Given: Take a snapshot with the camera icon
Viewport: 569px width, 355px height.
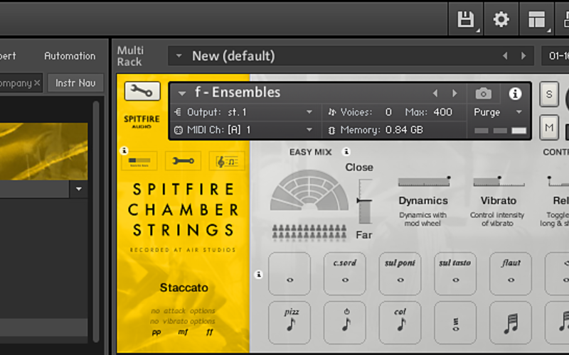Looking at the screenshot, I should click(484, 94).
